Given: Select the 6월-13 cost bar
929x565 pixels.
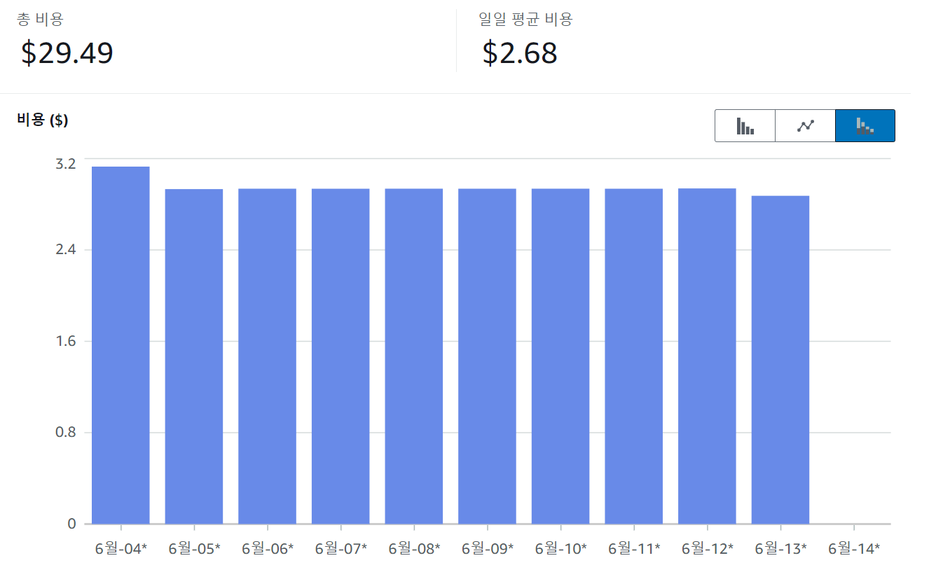Looking at the screenshot, I should [x=780, y=360].
